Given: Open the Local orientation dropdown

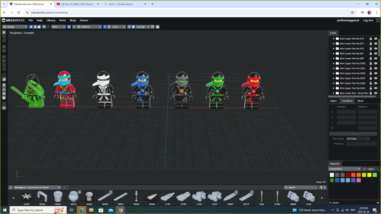Looking at the screenshot, I should point(118,27).
